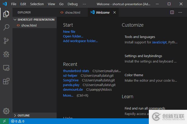
Task: Click the warnings triangle in status bar
Action: click(20, 121)
